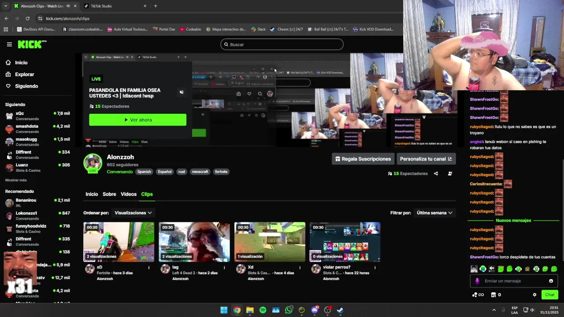The image size is (564, 317).
Task: Mute the Alonzzoh Clips browser tab
Action: (x=68, y=6)
